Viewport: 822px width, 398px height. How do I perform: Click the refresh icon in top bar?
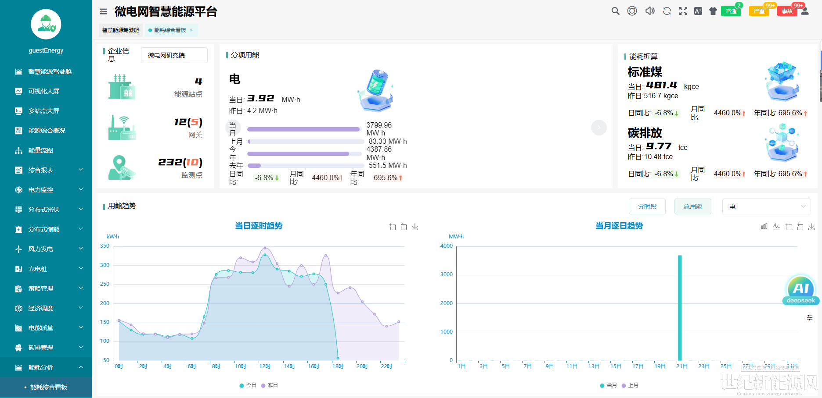pos(667,11)
